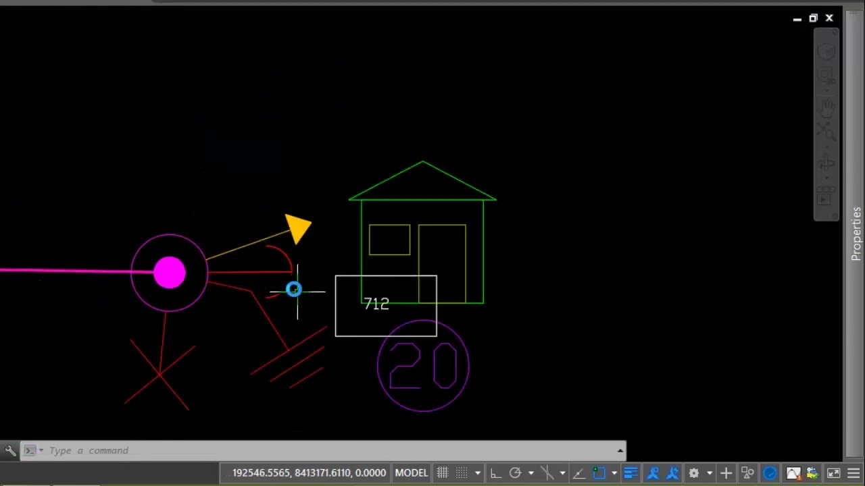Expand command history with up arrow
This screenshot has width=865, height=486.
pyautogui.click(x=620, y=450)
